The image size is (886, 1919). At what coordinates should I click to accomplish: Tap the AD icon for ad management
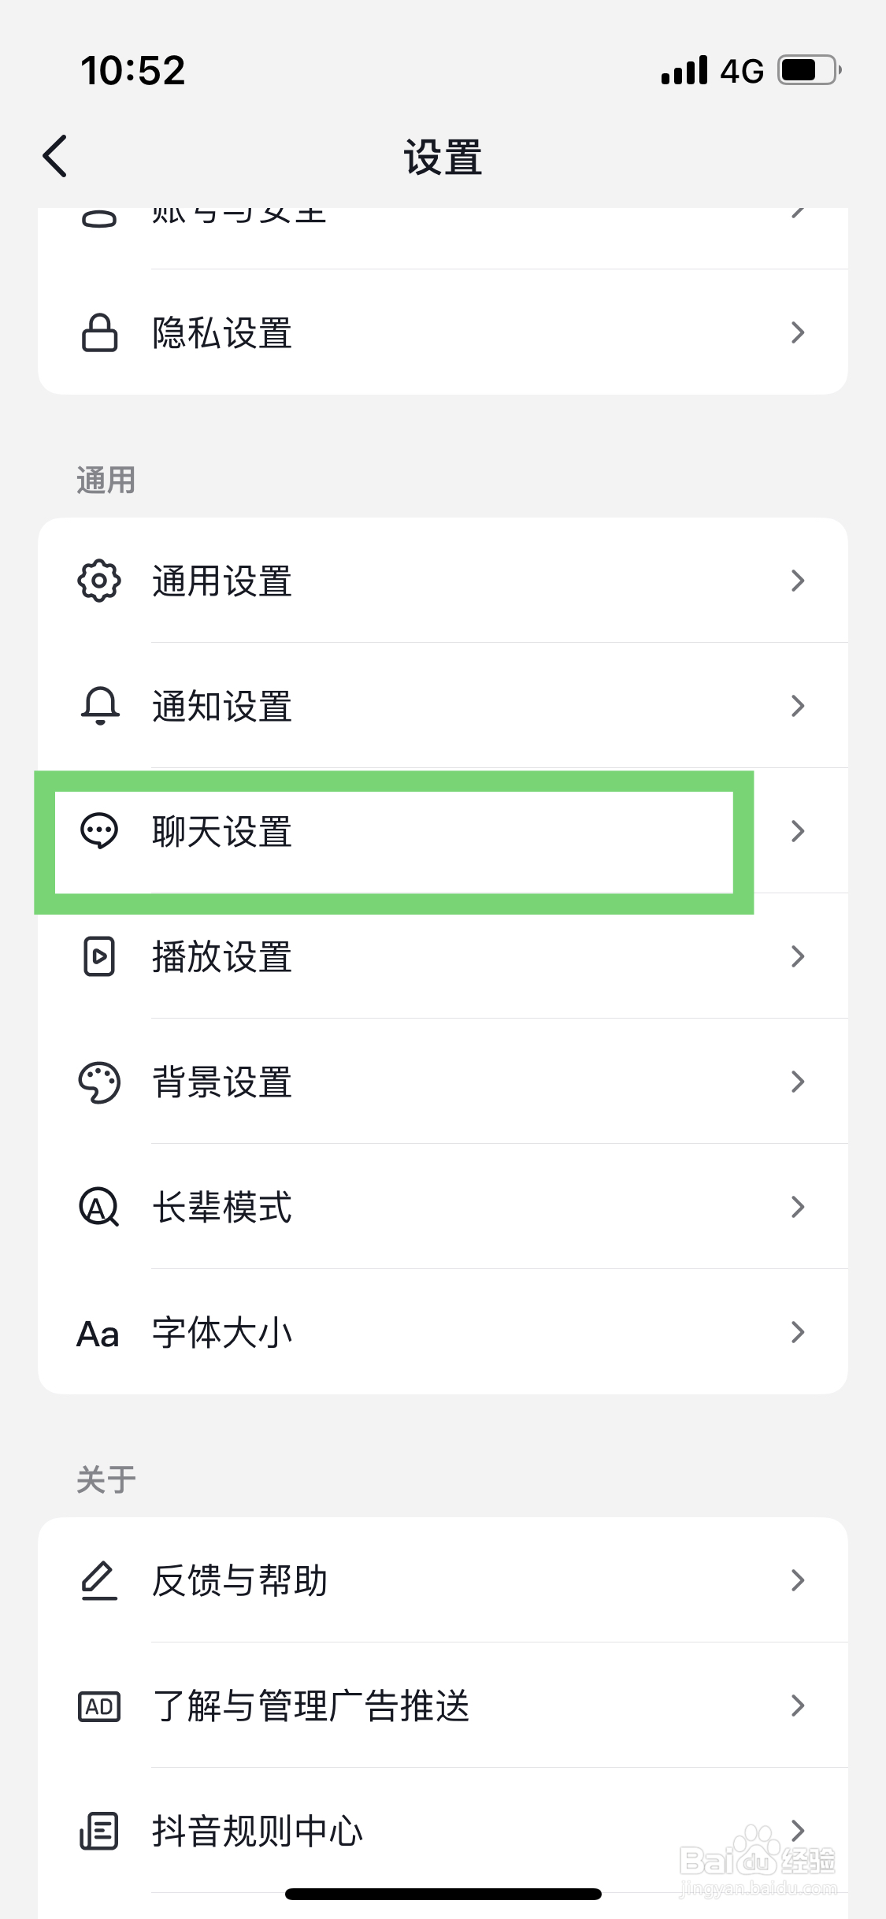point(99,1707)
